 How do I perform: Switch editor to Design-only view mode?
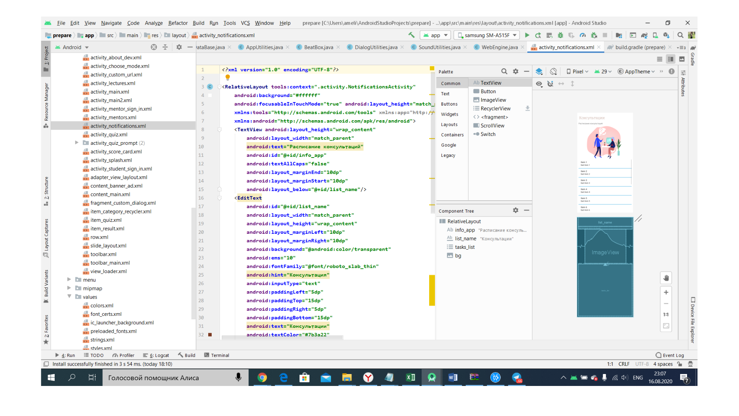(682, 59)
